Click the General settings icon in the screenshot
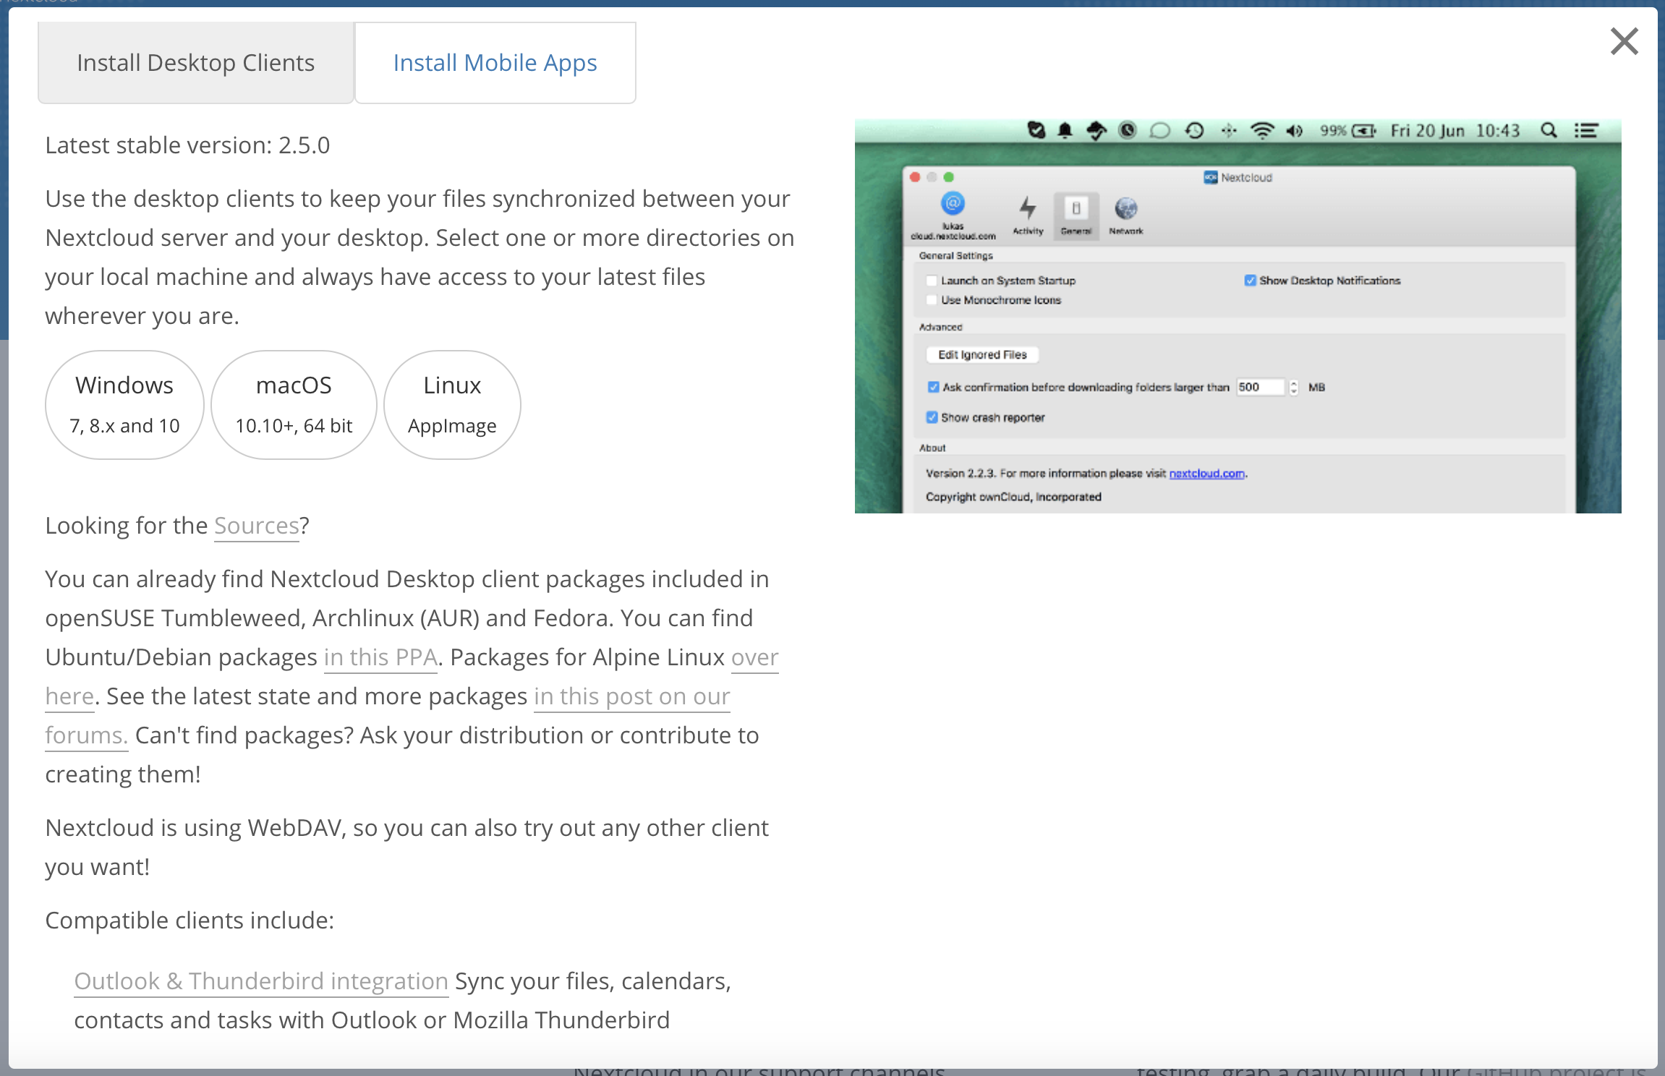1665x1076 pixels. pos(1076,209)
